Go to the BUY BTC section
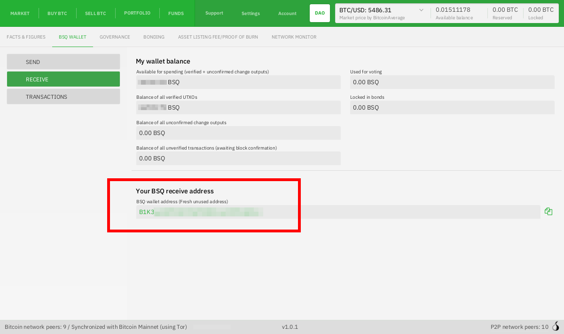This screenshot has width=564, height=334. [x=57, y=13]
